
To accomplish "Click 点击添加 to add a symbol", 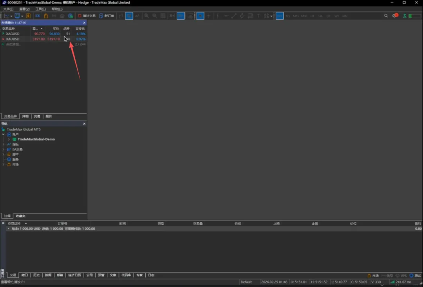I will coord(13,44).
